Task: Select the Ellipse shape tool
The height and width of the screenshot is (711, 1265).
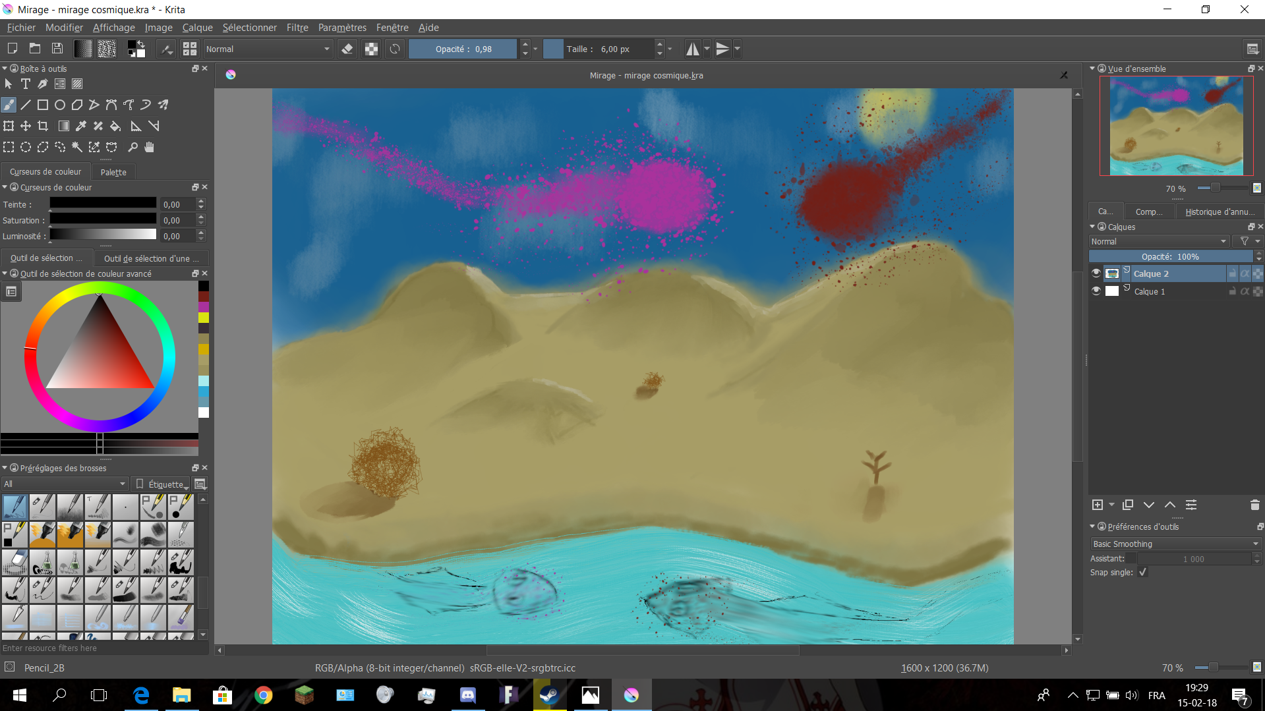Action: [x=60, y=105]
